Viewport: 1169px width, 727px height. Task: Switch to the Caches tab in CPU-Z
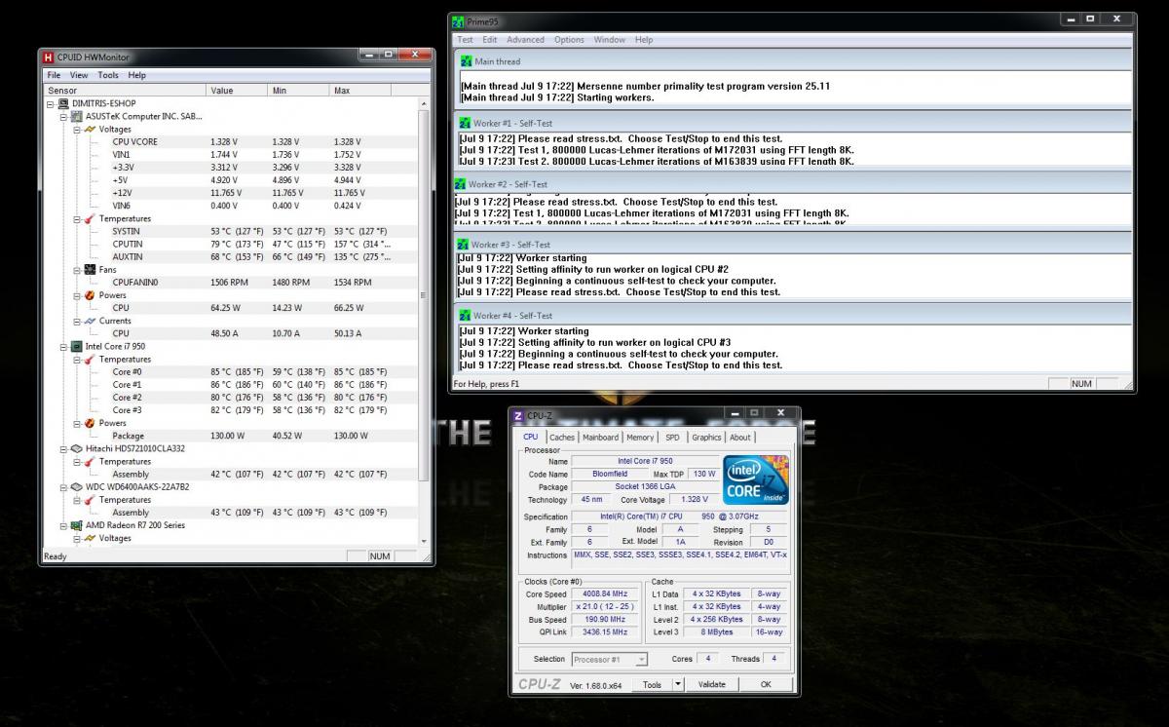pyautogui.click(x=562, y=438)
